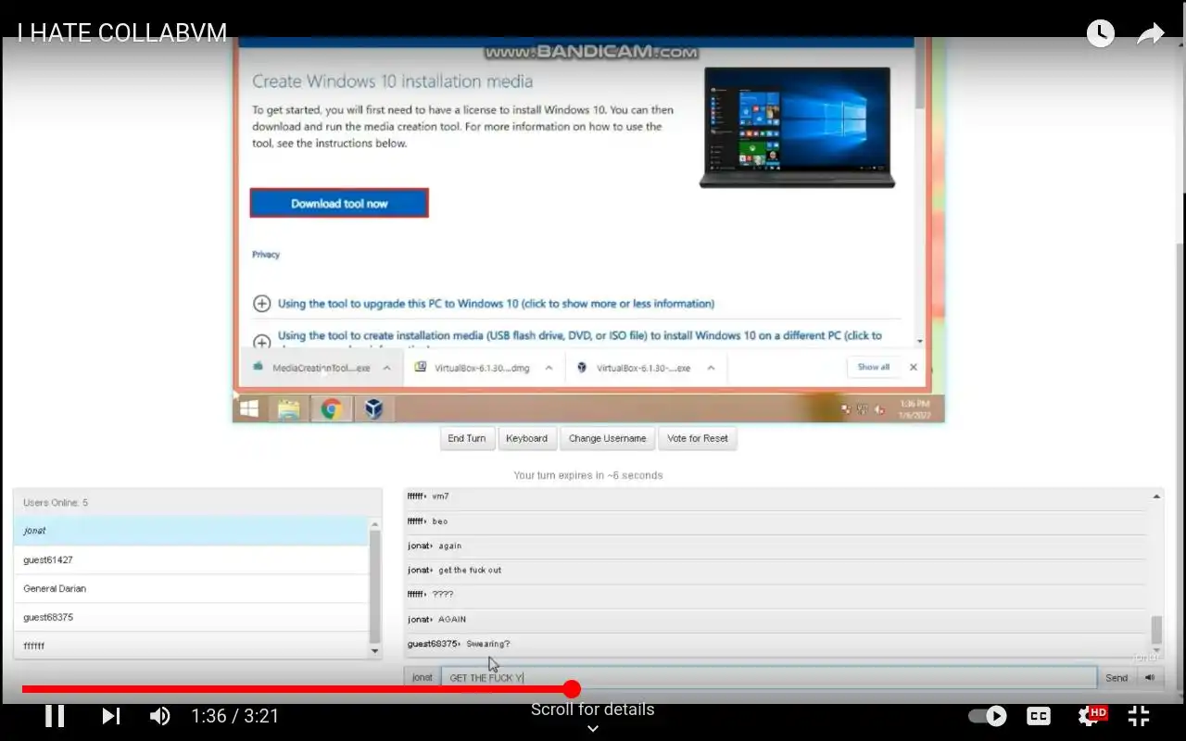Toggle the autoplay switch
The height and width of the screenshot is (741, 1186).
point(988,716)
